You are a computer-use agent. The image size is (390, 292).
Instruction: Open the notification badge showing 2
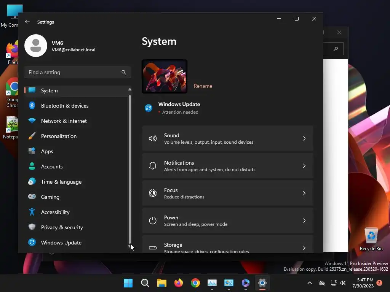coord(379,283)
